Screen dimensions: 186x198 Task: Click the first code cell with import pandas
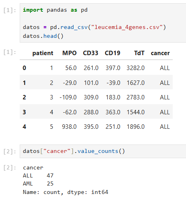(x=103, y=23)
